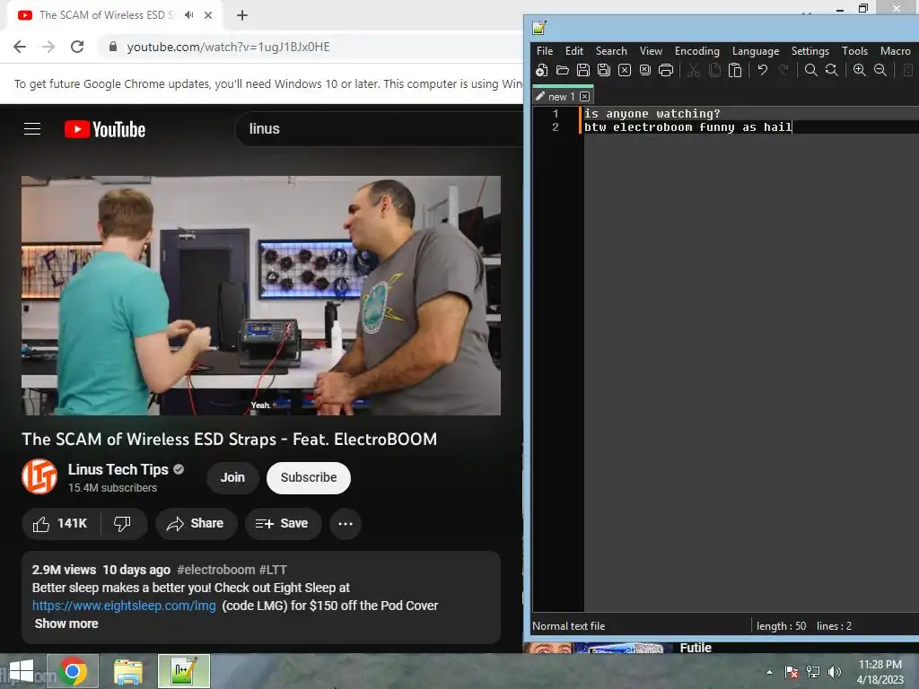
Task: Zoom out of the editor text
Action: (x=880, y=70)
